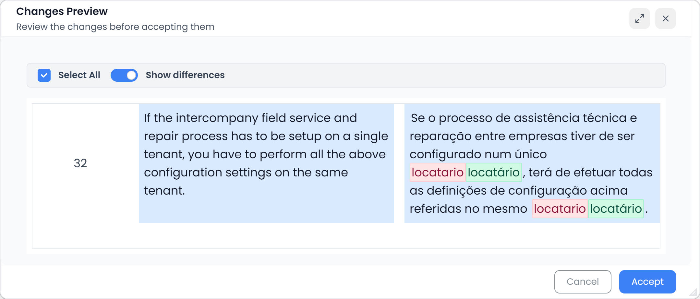Viewport: 700px width, 299px height.
Task: Click the diagonal arrows expand icon top right
Action: click(x=639, y=18)
